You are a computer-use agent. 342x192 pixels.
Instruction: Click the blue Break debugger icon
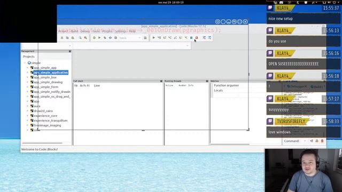click(191, 38)
